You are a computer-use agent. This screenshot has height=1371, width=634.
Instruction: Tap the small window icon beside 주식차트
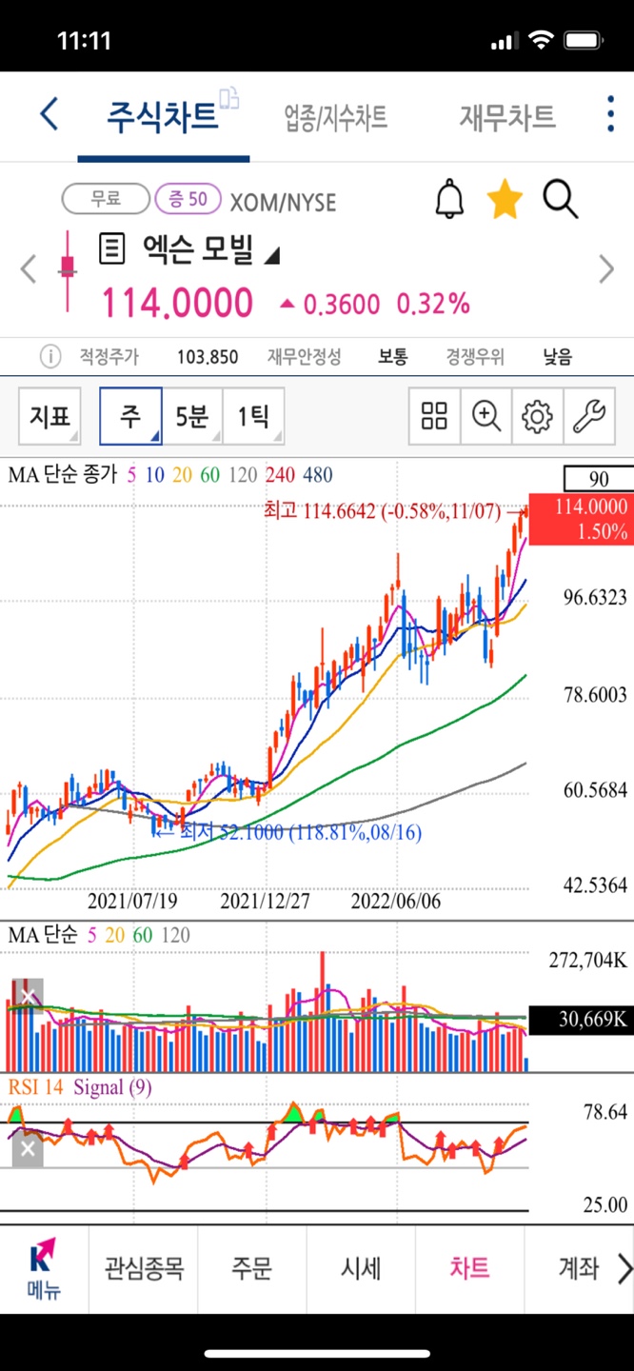(x=229, y=98)
